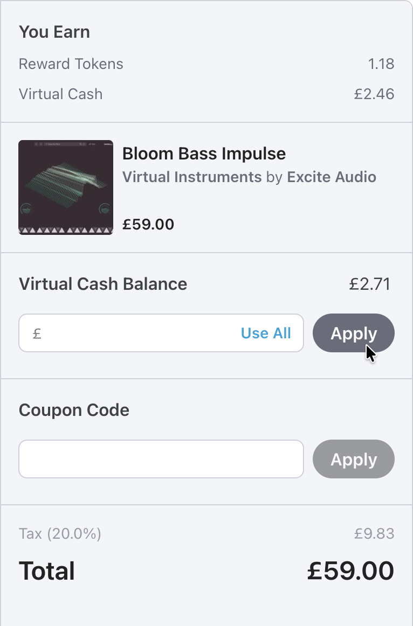Click Use All virtual cash link
The height and width of the screenshot is (626, 413).
pyautogui.click(x=266, y=333)
